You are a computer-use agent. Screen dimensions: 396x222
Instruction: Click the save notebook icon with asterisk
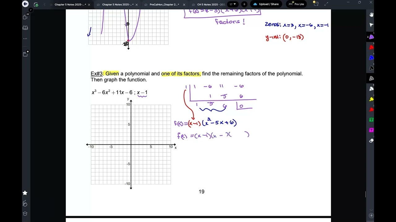(25, 54)
